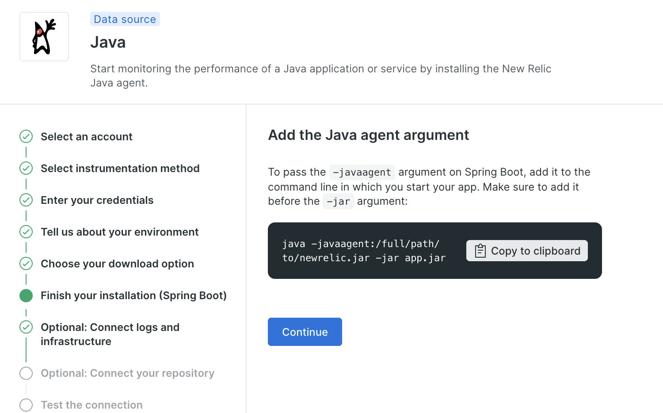
Task: Click the checkmark icon beside Select instrumentation method
Action: pos(26,169)
